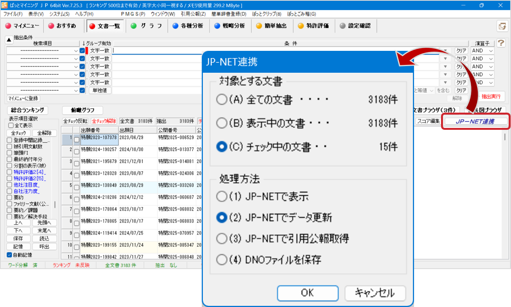
Task: Open the 設定確認 tab
Action: [x=355, y=26]
